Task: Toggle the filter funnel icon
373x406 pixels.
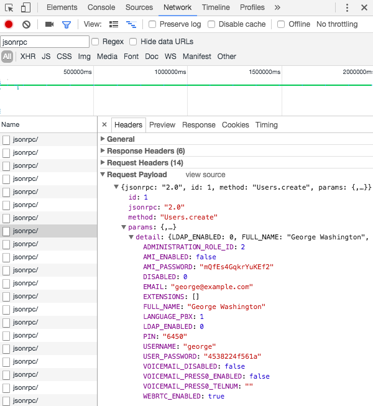Action: [67, 25]
